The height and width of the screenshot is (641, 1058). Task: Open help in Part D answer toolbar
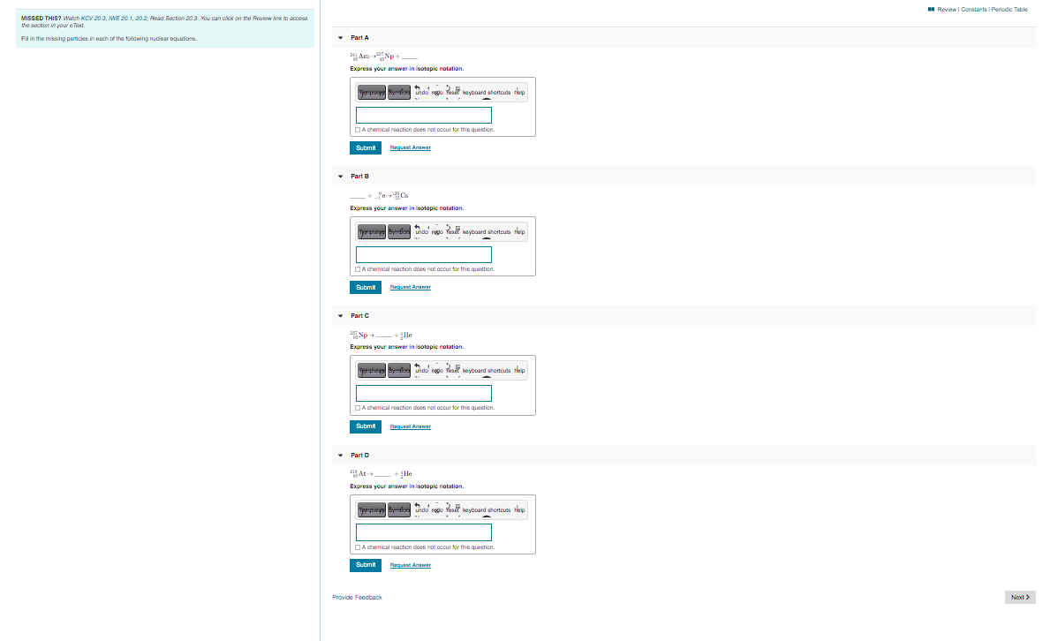click(x=519, y=510)
